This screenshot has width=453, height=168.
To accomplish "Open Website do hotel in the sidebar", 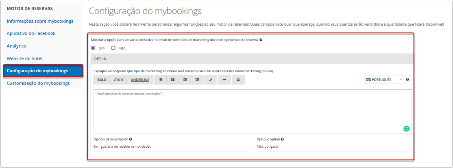I will (x=25, y=58).
